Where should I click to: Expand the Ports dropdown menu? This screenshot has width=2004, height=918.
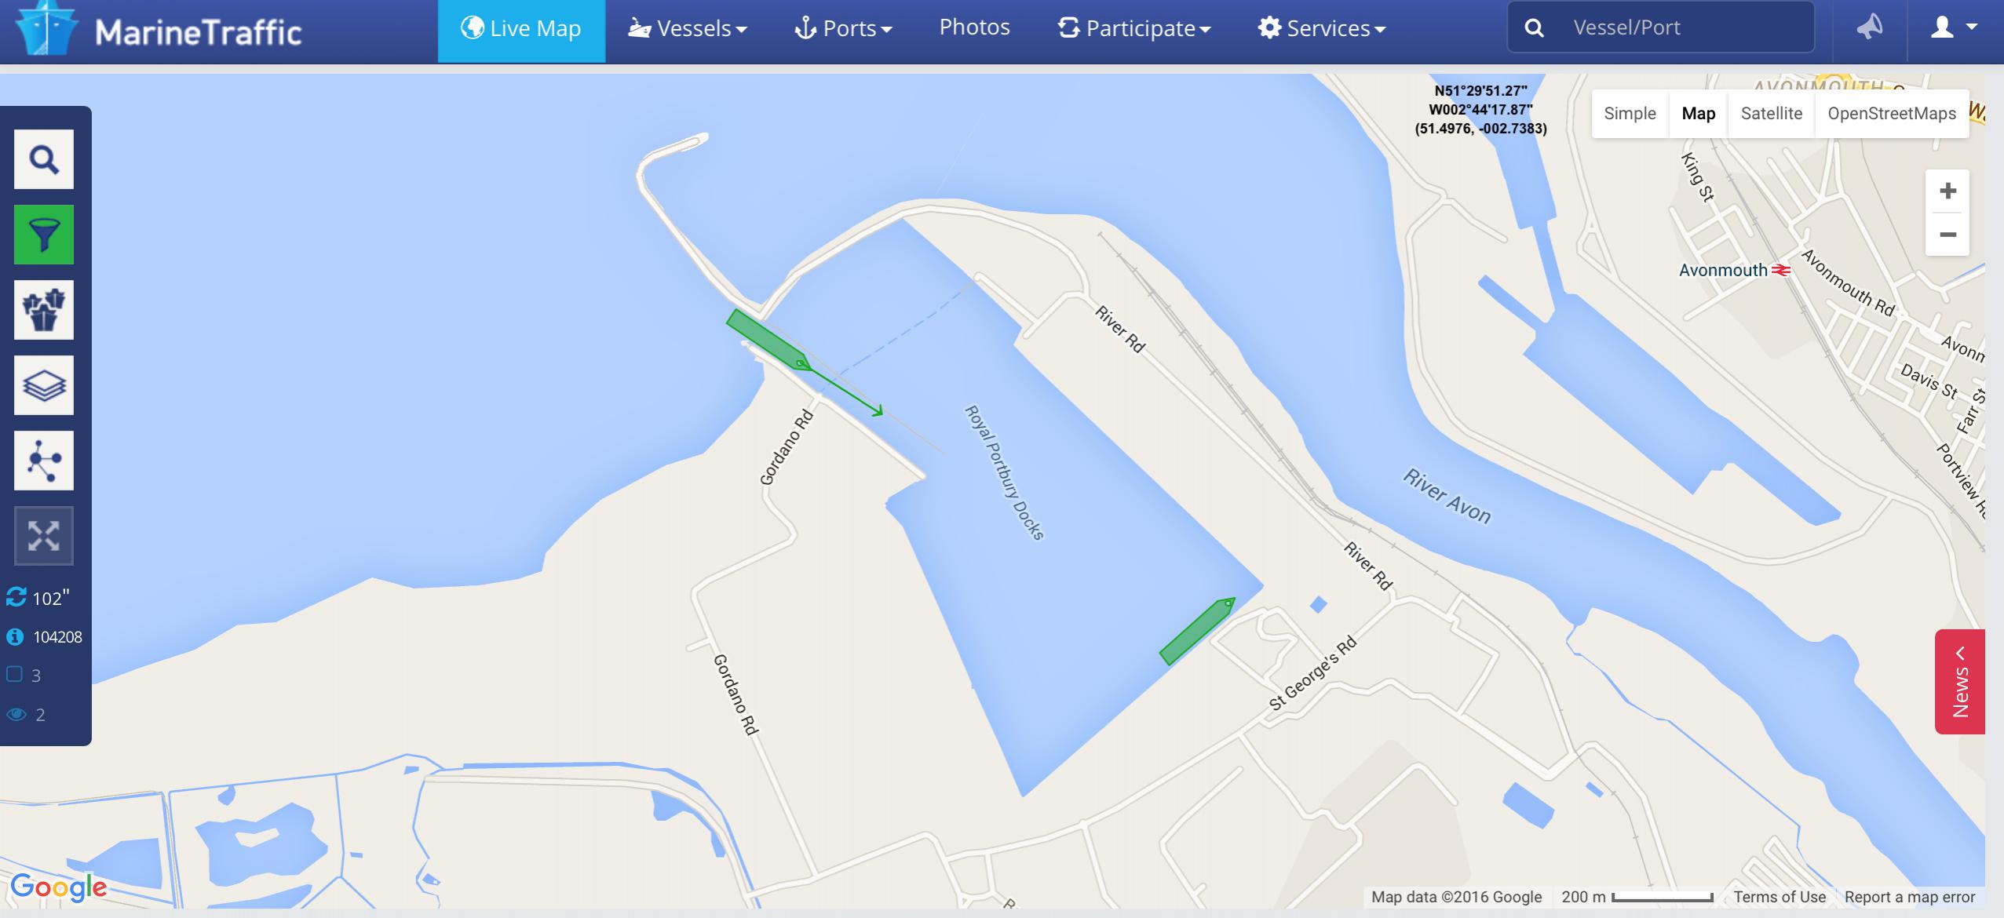point(844,28)
